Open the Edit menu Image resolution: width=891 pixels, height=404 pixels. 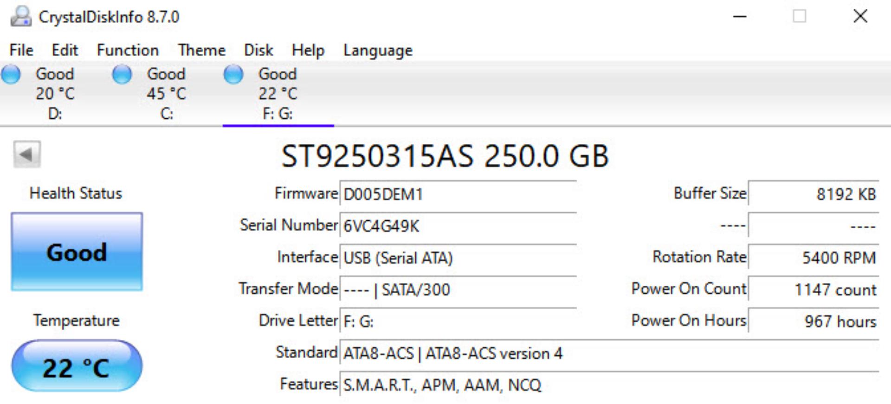[65, 50]
